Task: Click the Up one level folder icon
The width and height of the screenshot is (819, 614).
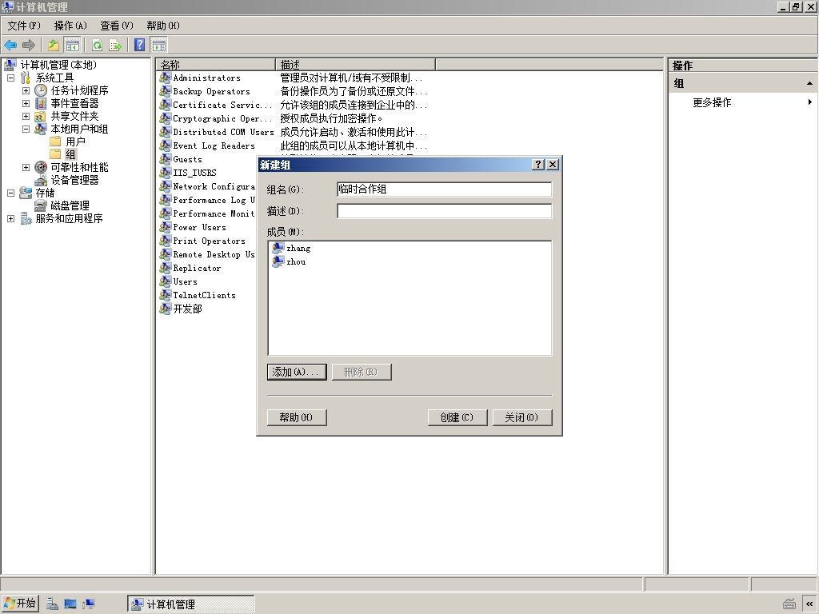Action: (x=54, y=46)
